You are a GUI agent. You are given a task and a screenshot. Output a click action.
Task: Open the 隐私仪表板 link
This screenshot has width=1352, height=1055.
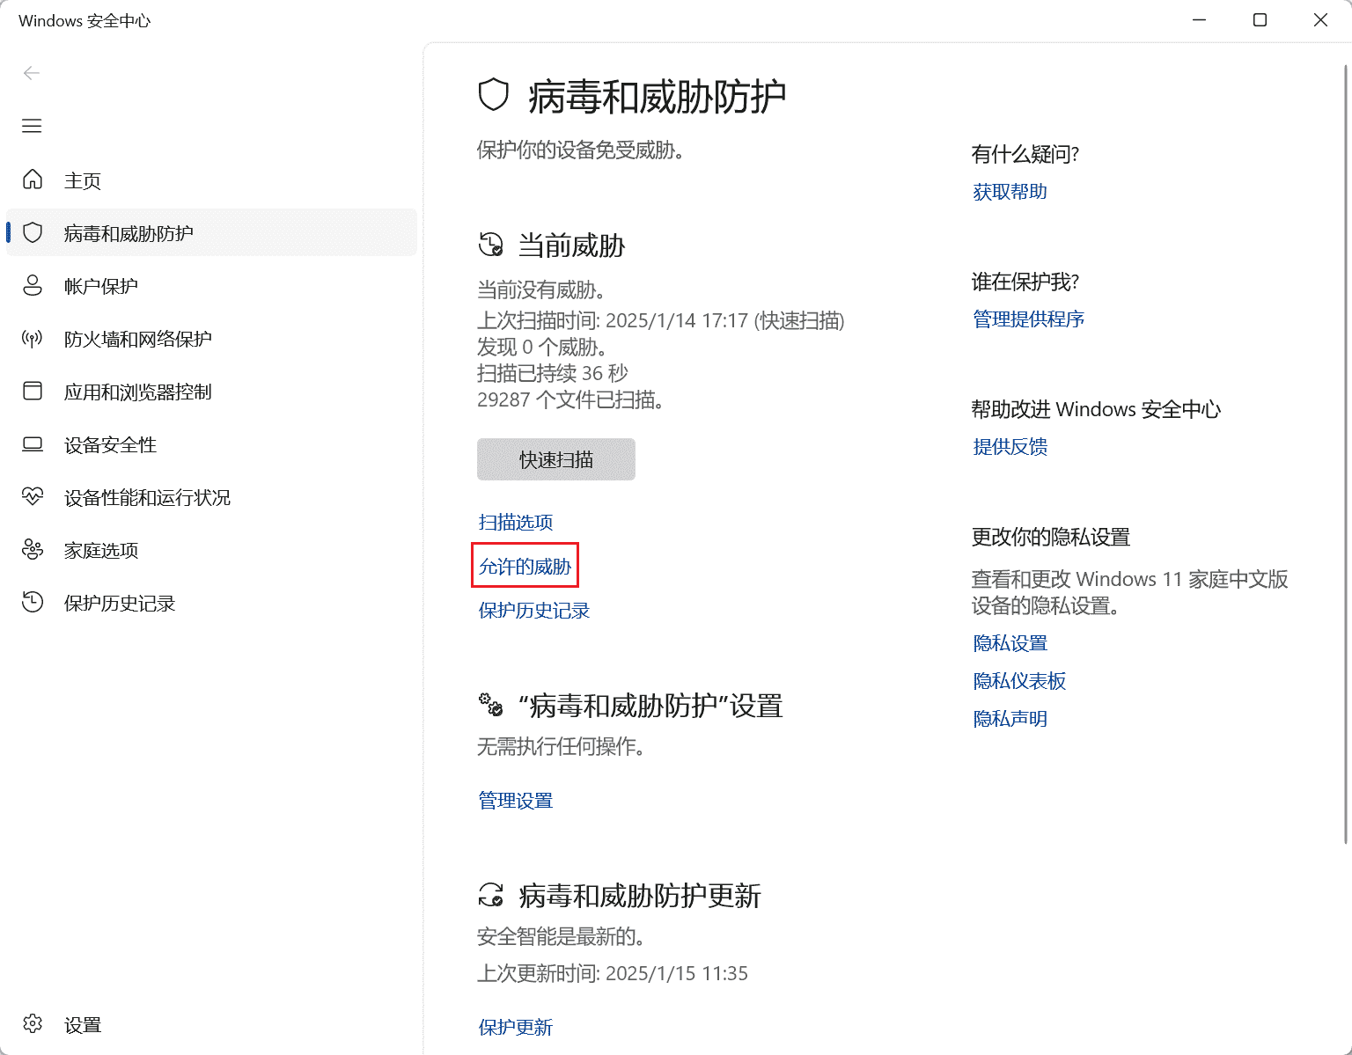1020,681
